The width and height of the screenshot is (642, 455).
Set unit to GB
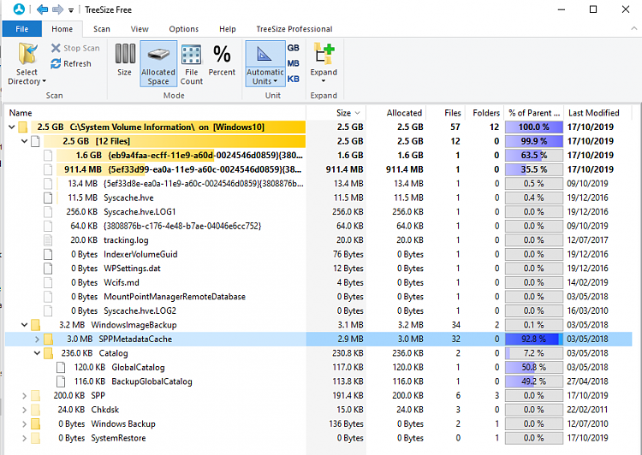click(293, 47)
